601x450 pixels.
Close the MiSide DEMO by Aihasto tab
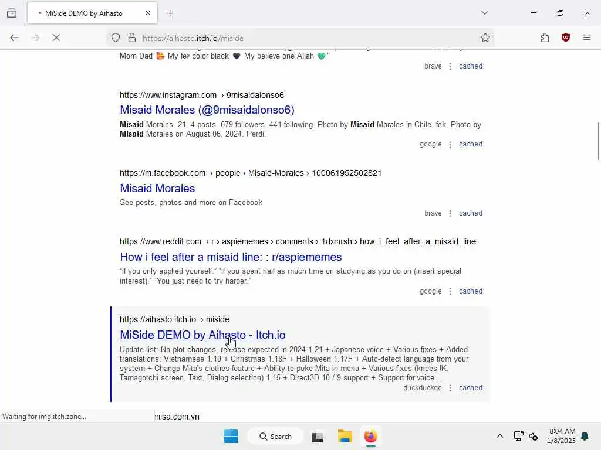148,13
